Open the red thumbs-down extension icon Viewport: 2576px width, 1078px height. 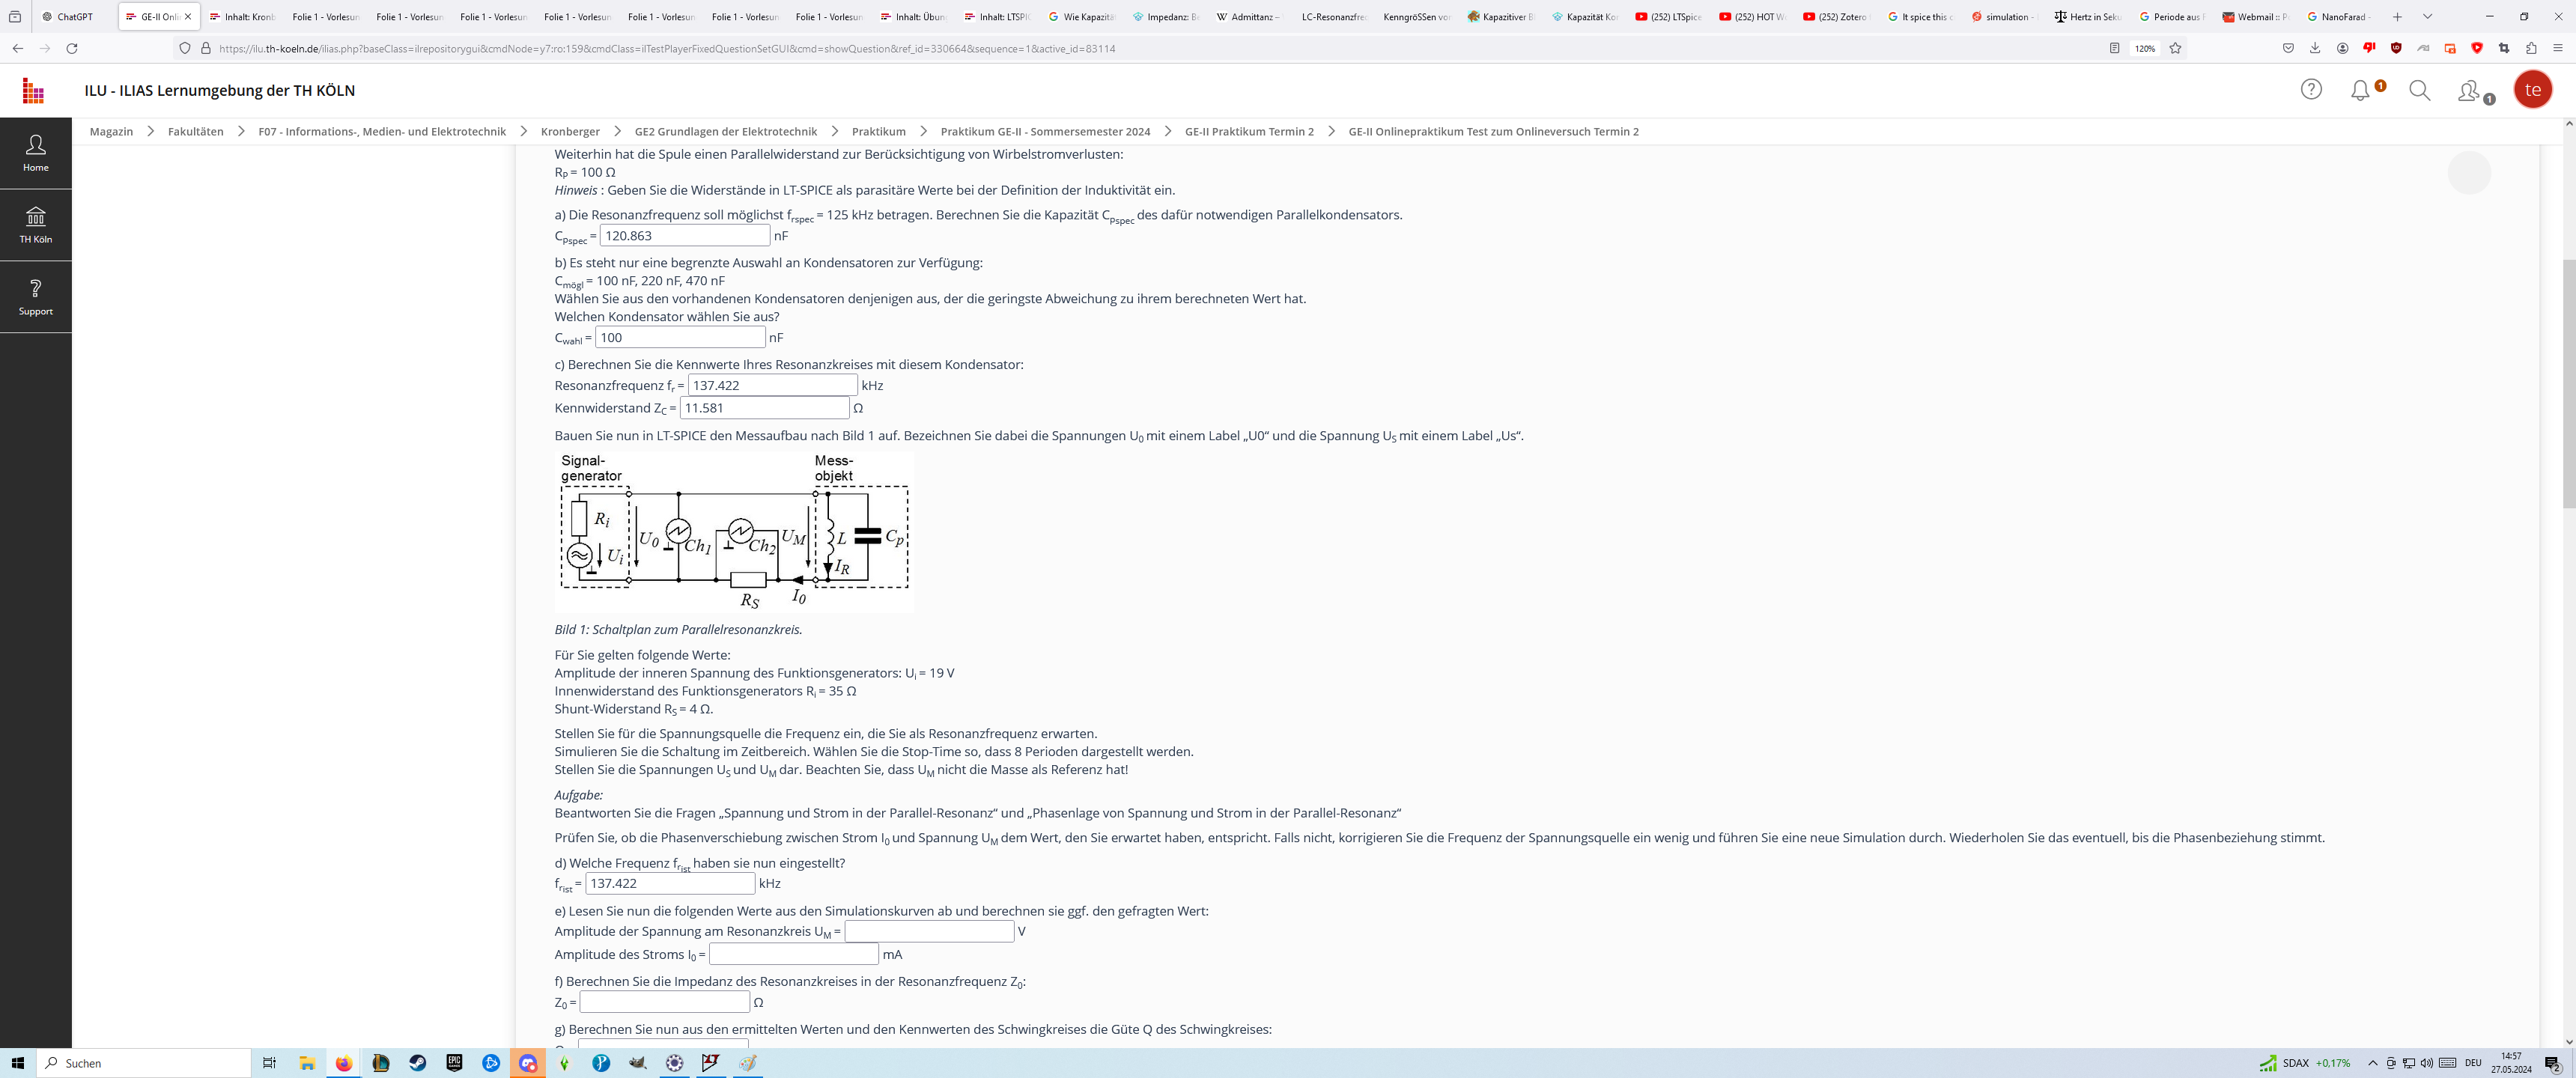[x=2369, y=48]
